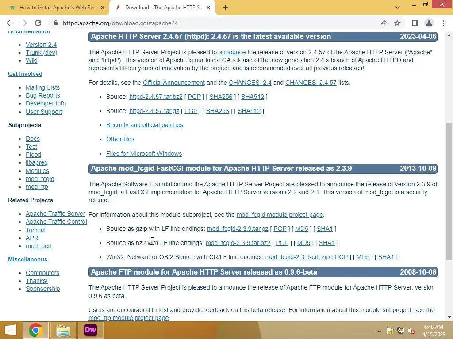Click the network tray icon
The height and width of the screenshot is (339, 453).
coord(401,331)
